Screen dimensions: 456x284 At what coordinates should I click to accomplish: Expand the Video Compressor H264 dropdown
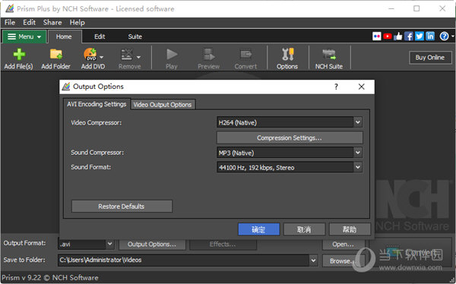[x=358, y=122]
